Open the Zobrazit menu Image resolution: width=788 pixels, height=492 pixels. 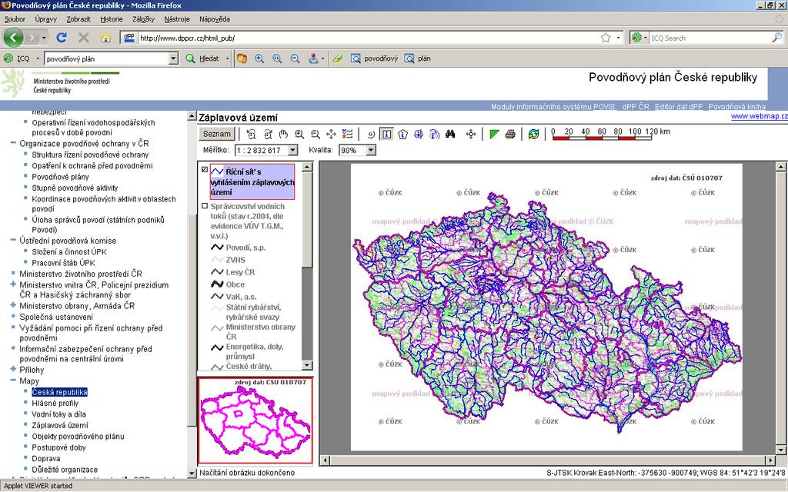pos(78,19)
